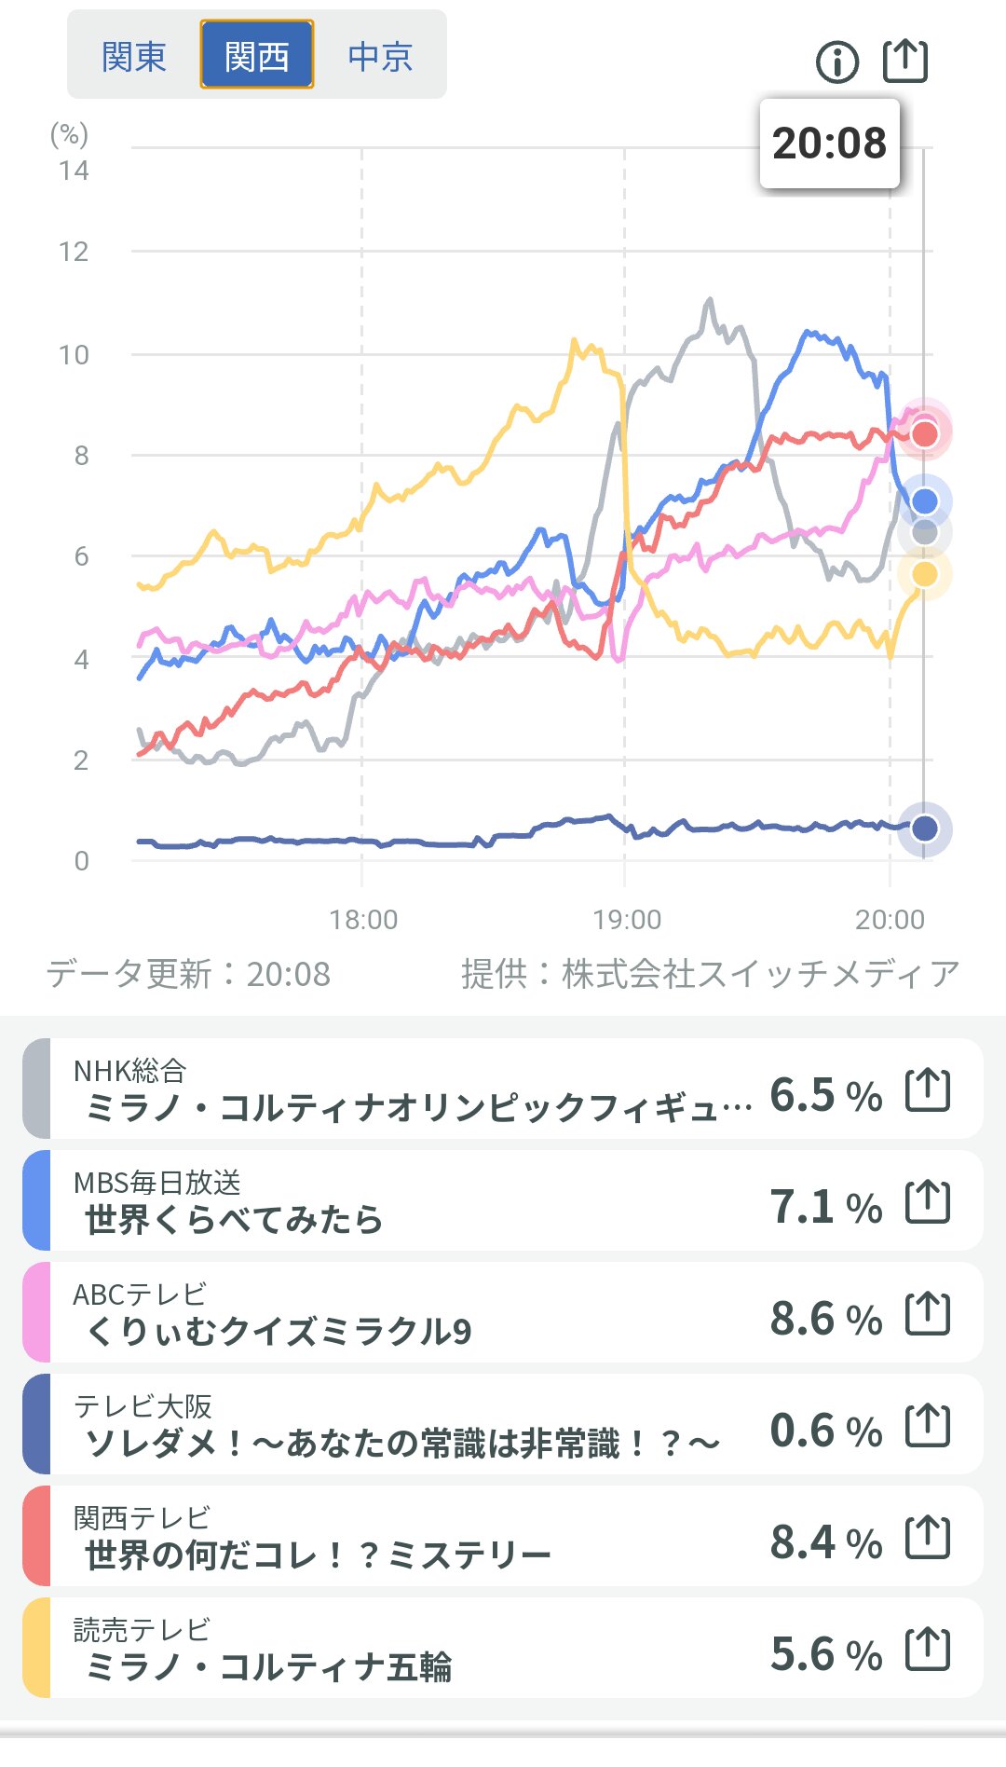
Task: Click the 20:08 time tooltip
Action: pos(829,144)
